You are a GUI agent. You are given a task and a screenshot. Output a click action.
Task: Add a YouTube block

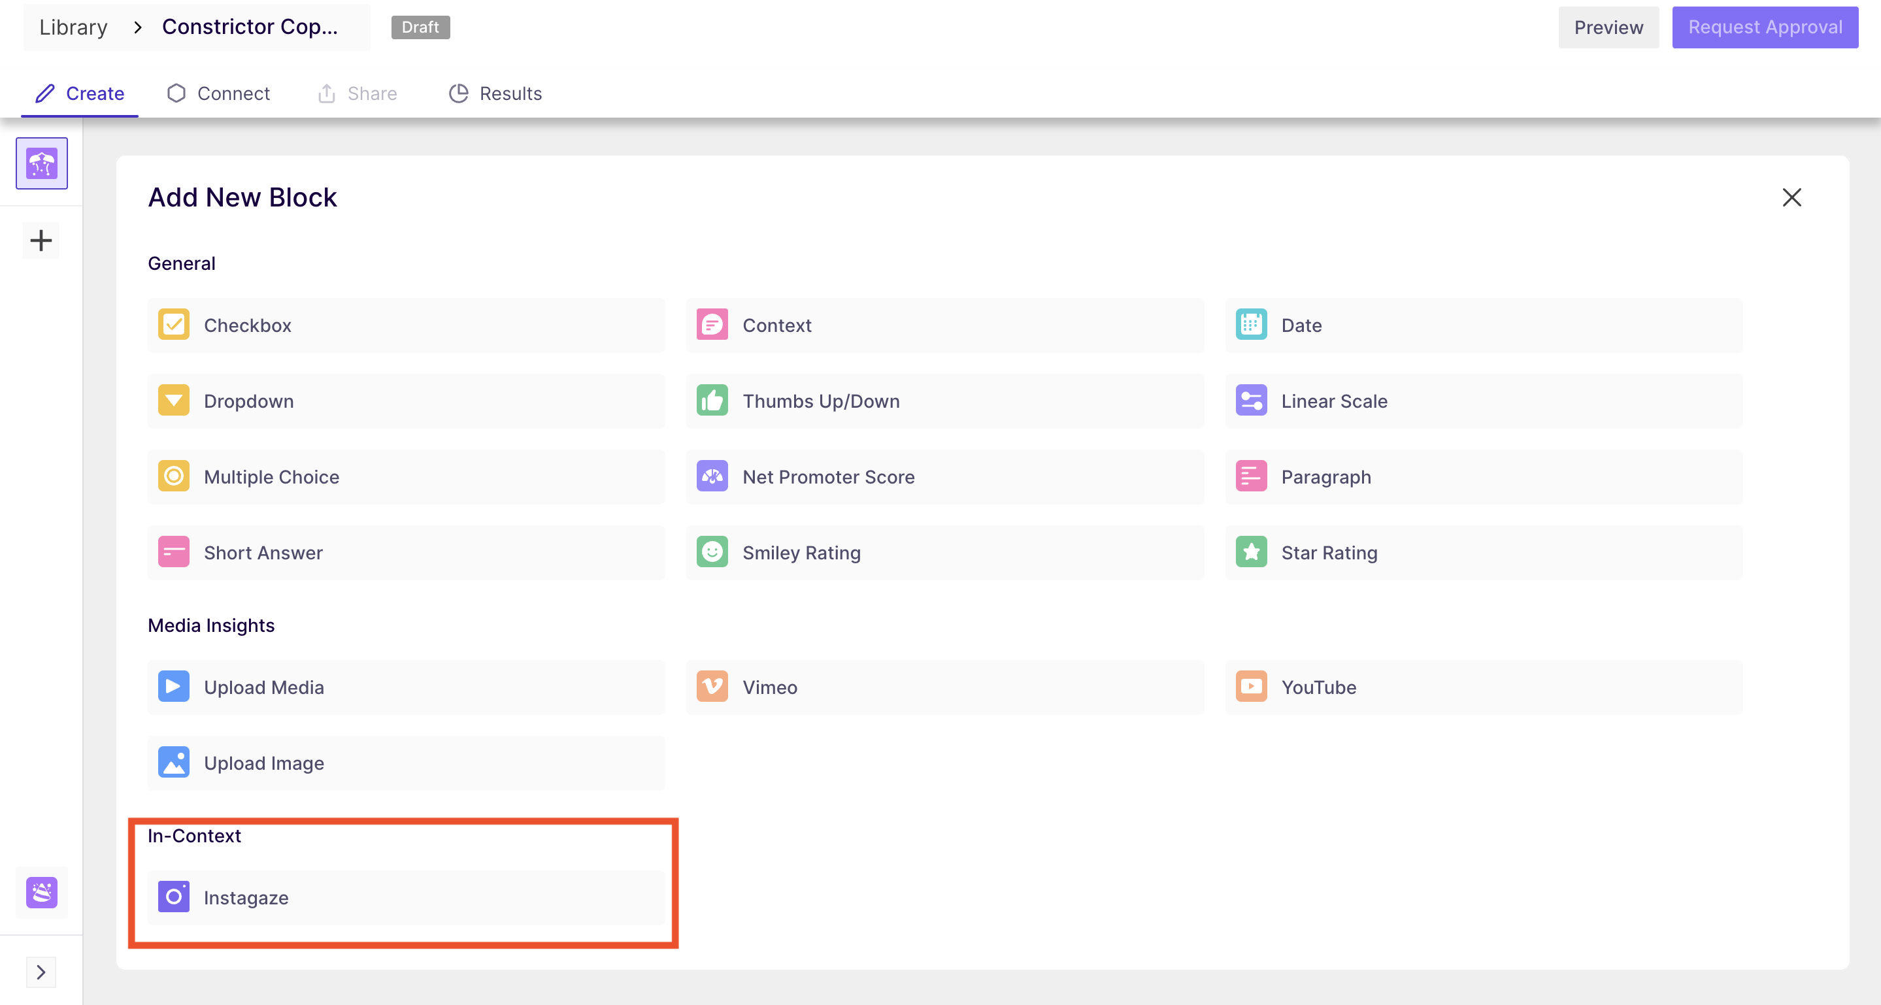pyautogui.click(x=1484, y=687)
